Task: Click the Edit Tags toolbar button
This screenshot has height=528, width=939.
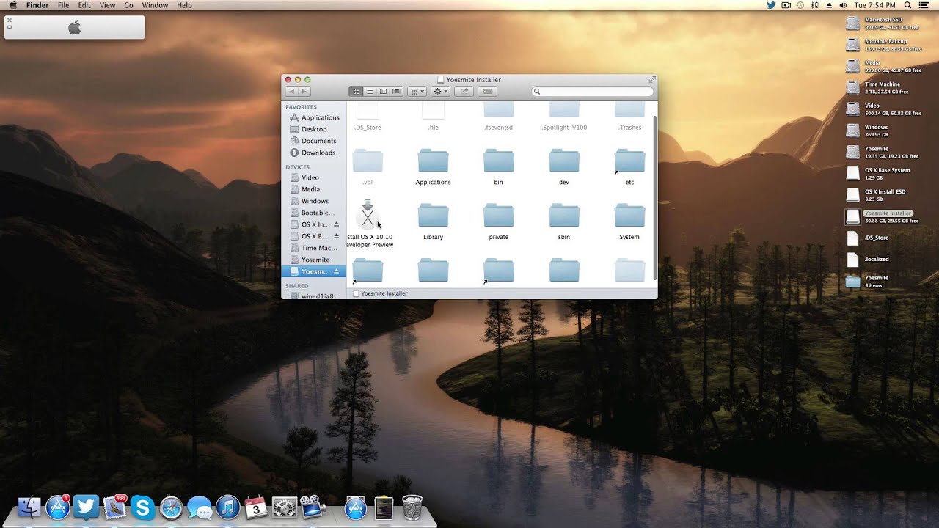Action: (x=488, y=91)
